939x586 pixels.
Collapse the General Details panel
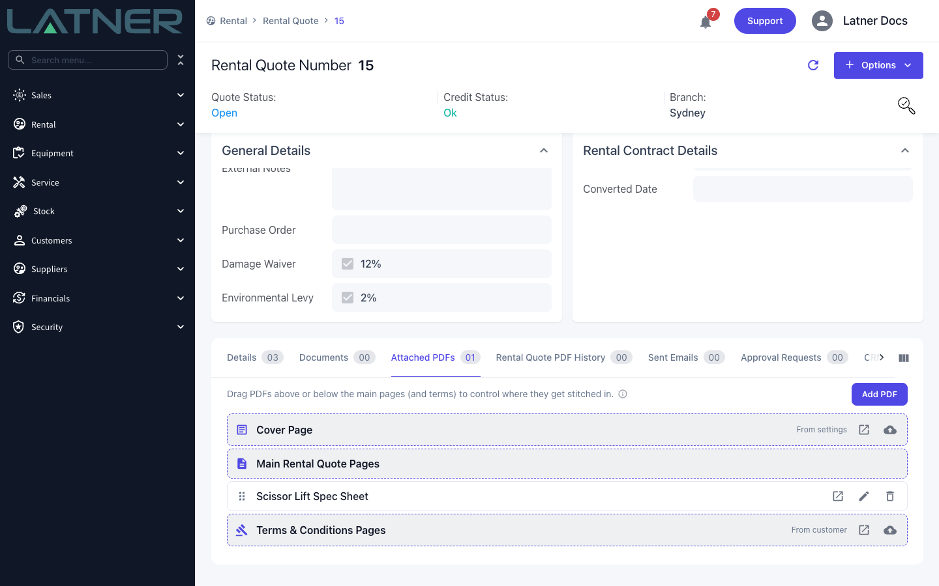click(x=544, y=150)
